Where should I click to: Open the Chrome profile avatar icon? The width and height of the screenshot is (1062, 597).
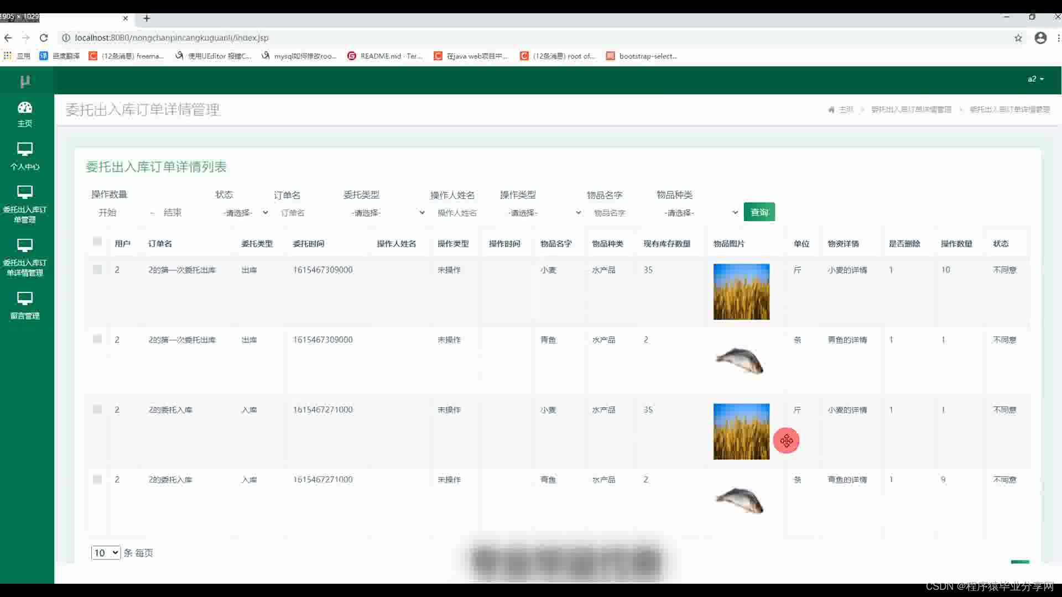coord(1040,38)
